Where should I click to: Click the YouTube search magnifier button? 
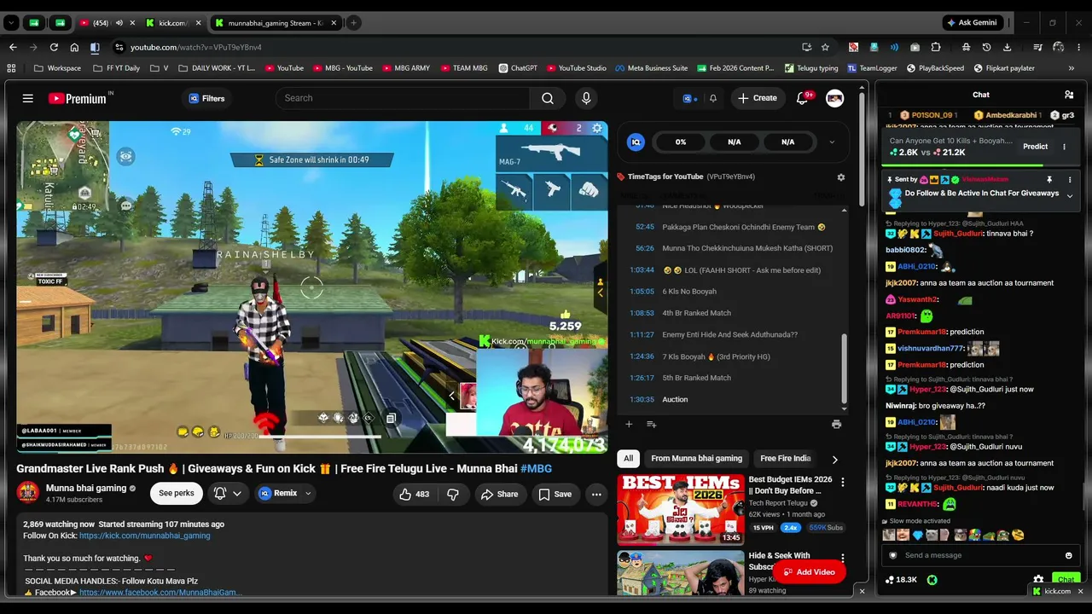click(x=548, y=98)
